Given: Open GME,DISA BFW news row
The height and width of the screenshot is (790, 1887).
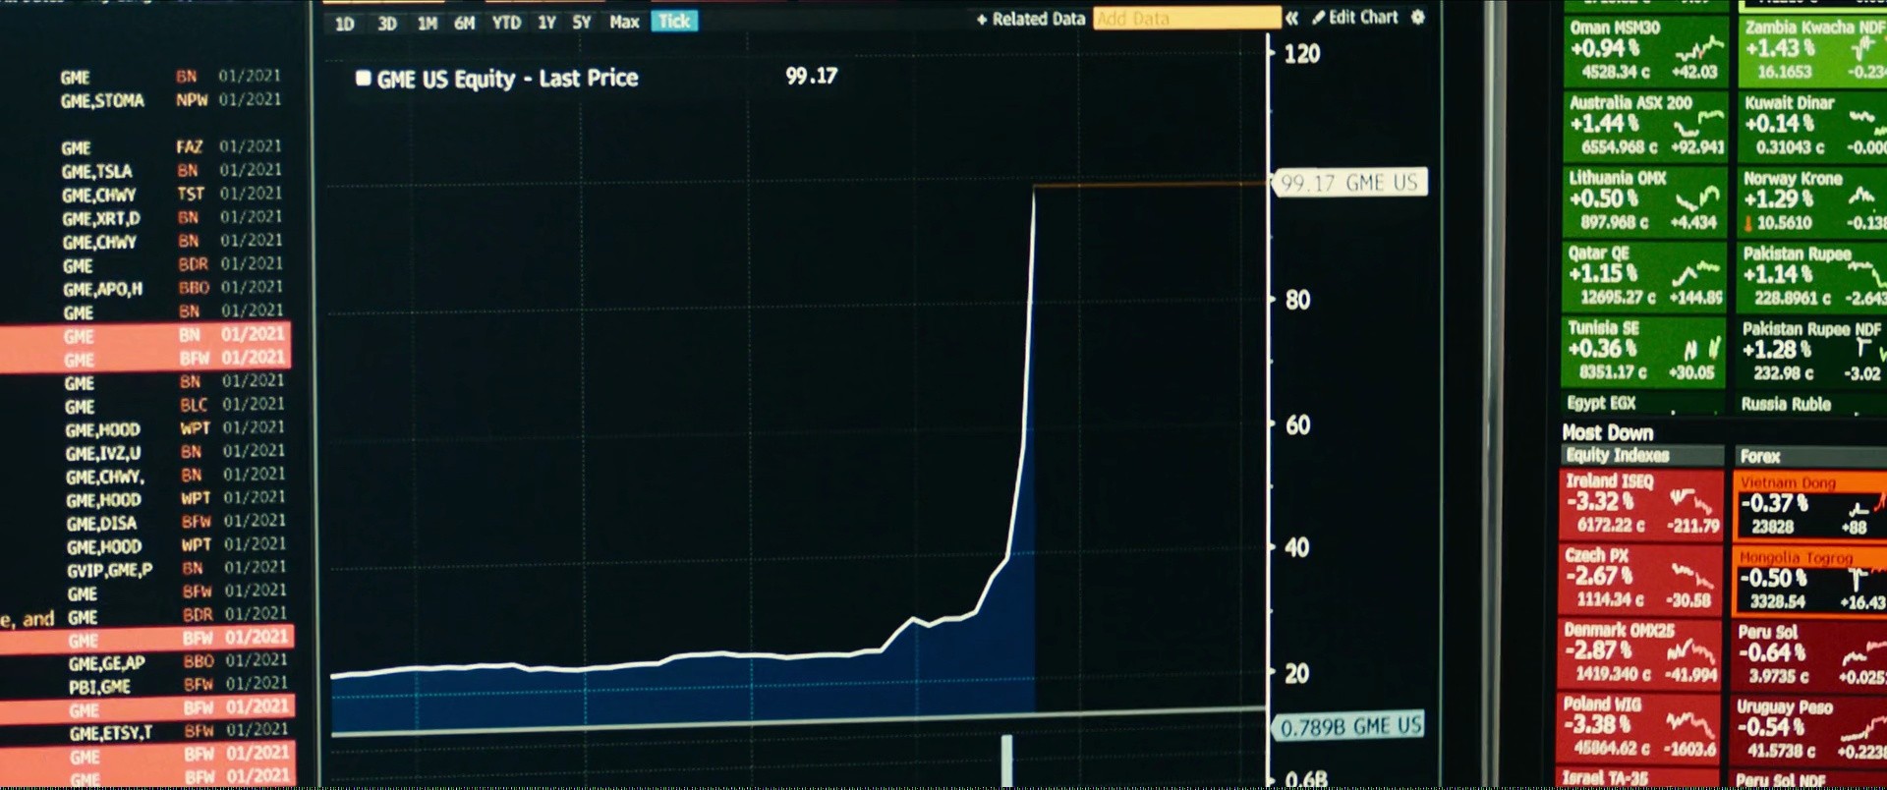Looking at the screenshot, I should tap(176, 523).
